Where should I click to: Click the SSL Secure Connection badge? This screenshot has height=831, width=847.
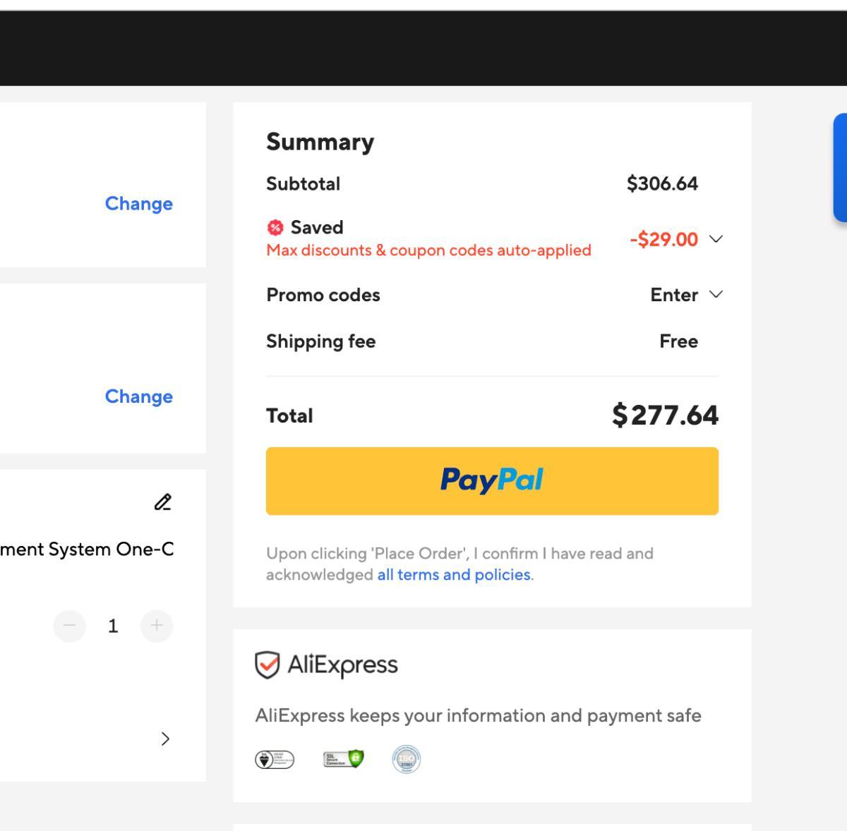(343, 759)
